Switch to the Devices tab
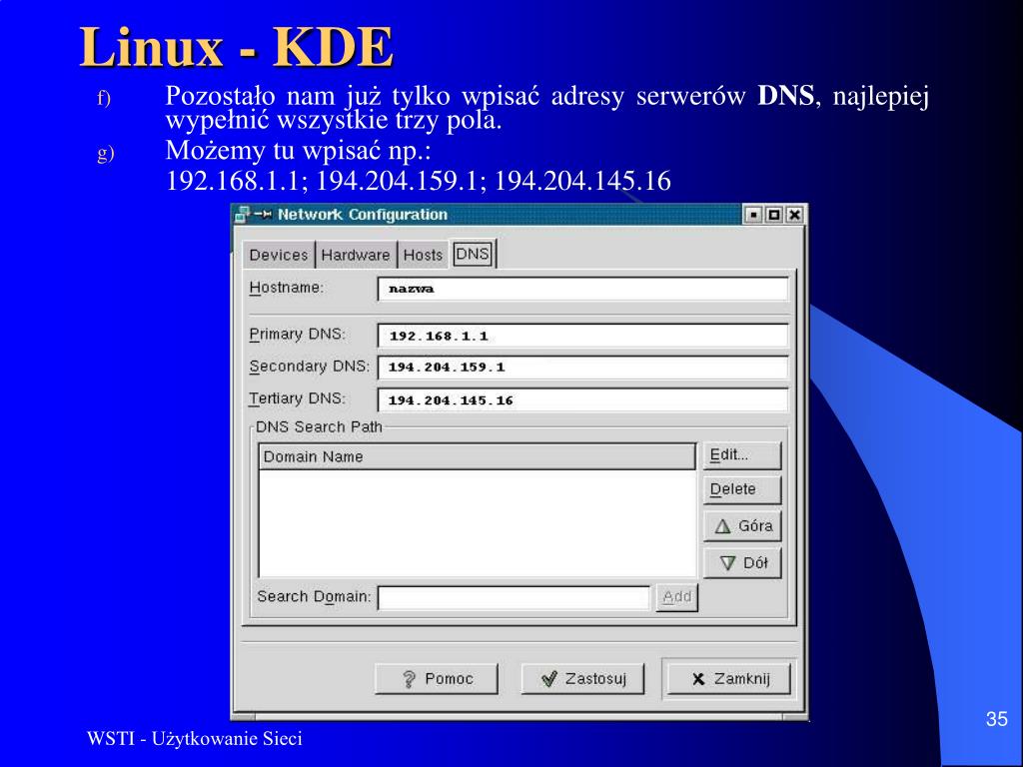The image size is (1023, 767). click(x=279, y=255)
